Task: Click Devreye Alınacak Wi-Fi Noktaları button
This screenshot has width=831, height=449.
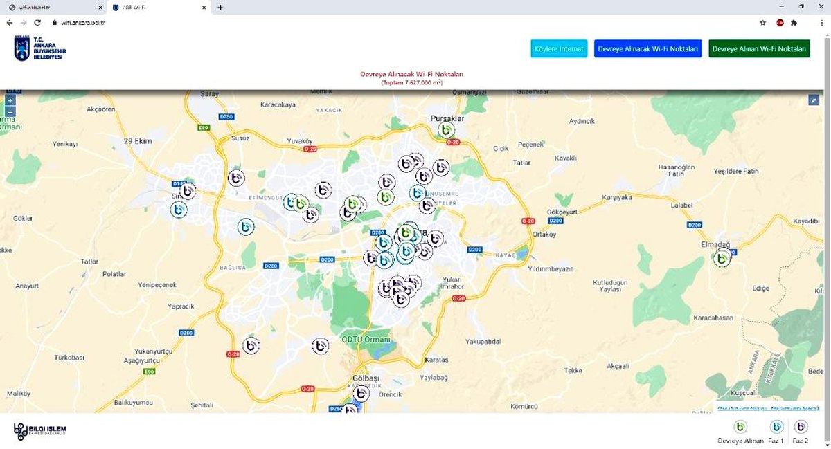Action: coord(648,48)
